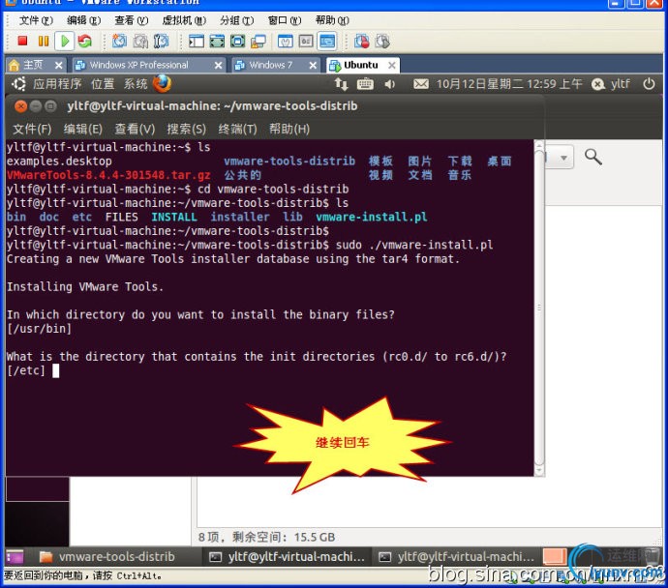Image resolution: width=668 pixels, height=588 pixels.
Task: Click the date and time clock
Action: 508,84
